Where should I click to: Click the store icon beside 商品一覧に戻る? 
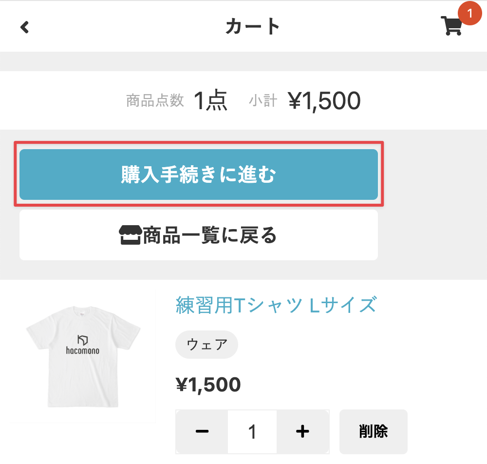pos(130,235)
